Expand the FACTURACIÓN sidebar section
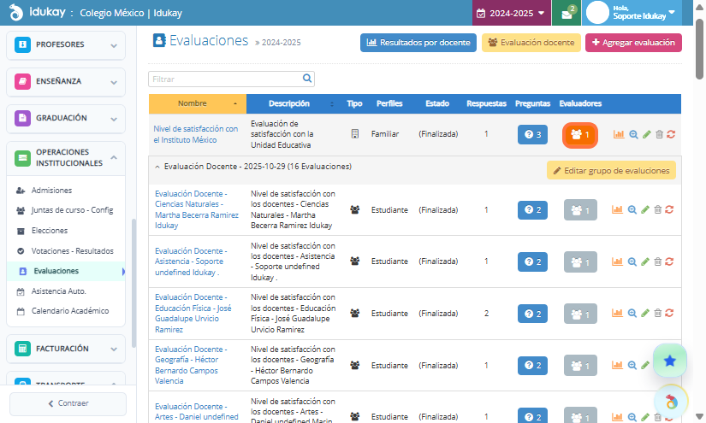 pos(66,349)
